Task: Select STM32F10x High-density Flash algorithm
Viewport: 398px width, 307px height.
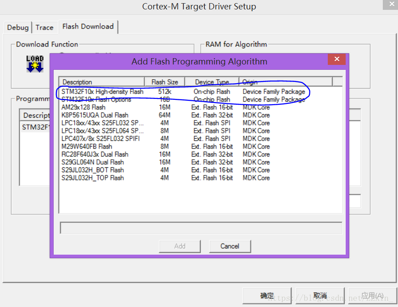Action: point(102,91)
